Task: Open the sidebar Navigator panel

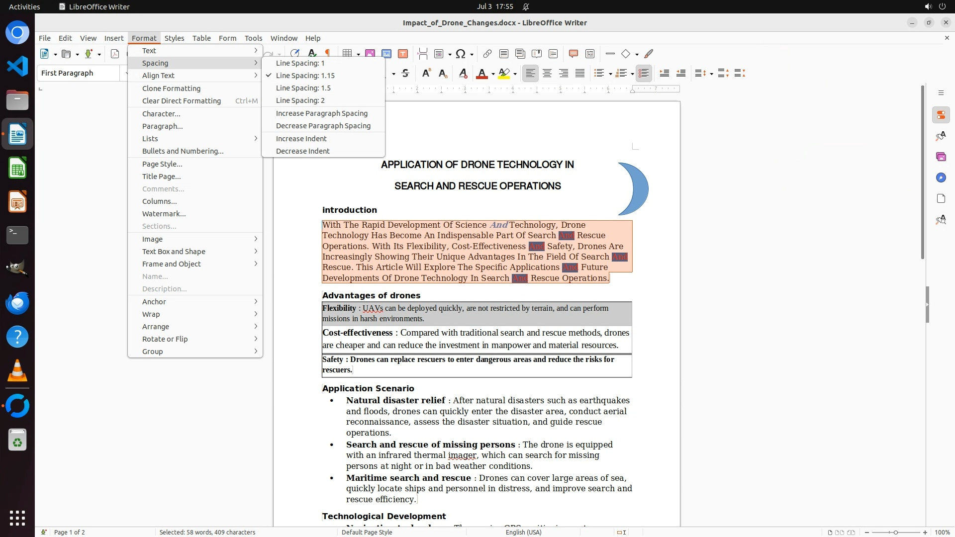Action: click(941, 178)
